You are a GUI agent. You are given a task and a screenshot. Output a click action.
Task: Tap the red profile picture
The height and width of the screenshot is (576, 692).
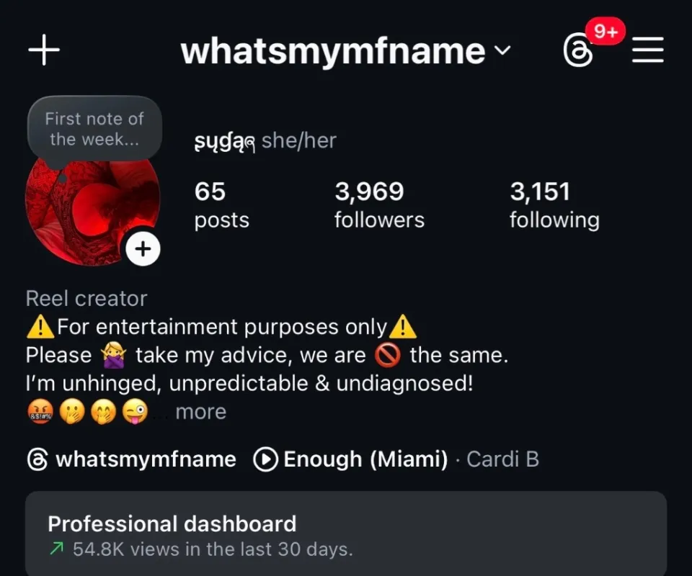pos(92,207)
